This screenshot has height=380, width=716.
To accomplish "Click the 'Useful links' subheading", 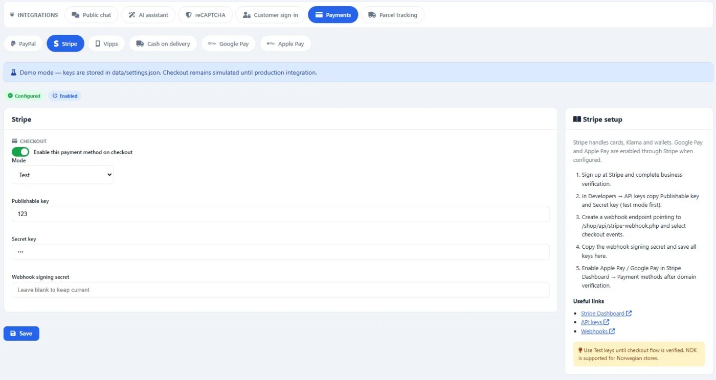I will 589,301.
